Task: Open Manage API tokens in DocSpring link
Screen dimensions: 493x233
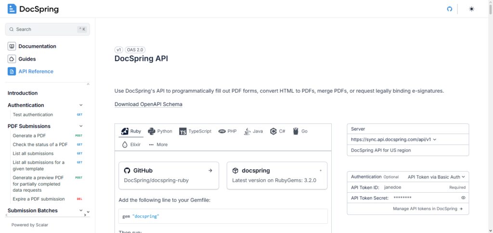Action: point(428,208)
